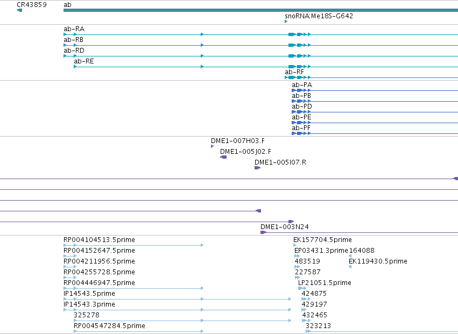This screenshot has height=334, width=458.
Task: Select the 164088 reverse arrow glyph
Action: coord(350,256)
